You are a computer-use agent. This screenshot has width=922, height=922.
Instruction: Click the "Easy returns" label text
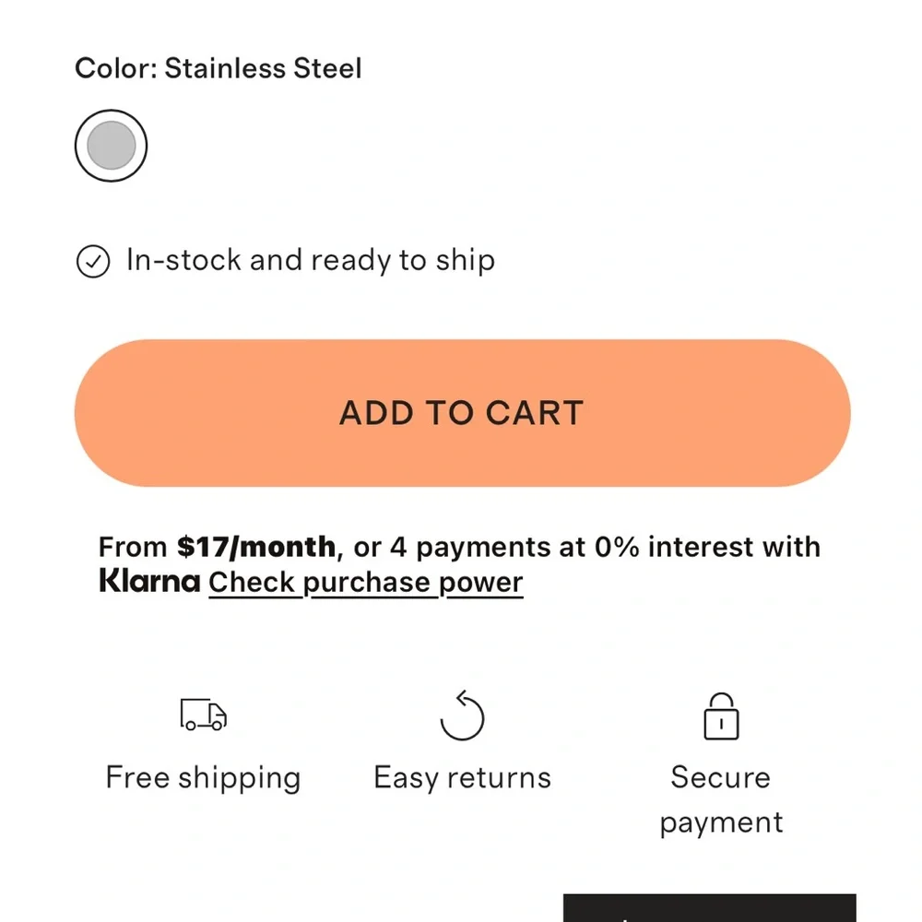click(462, 778)
